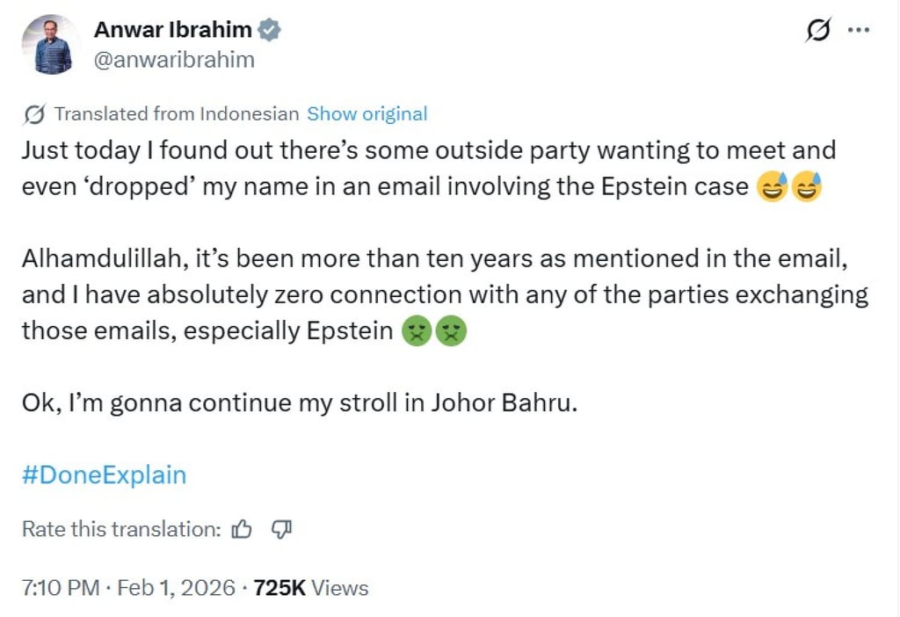Click the translation provider icon beside Translated text

click(x=35, y=113)
